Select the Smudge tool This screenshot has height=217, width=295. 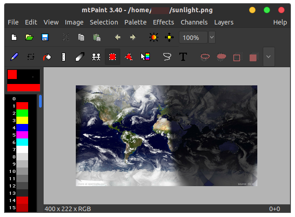(x=80, y=57)
